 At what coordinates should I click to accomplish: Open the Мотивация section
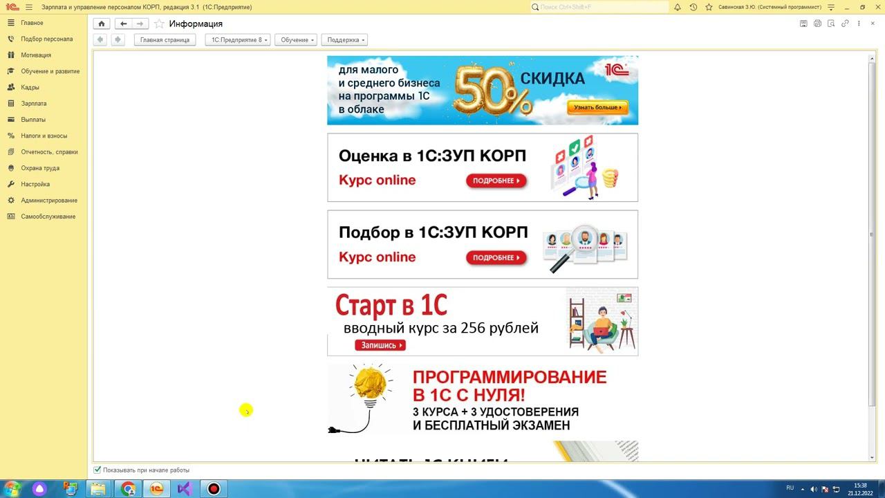coord(44,55)
